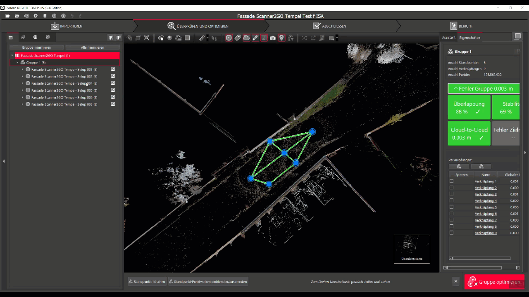Open the Verknüpfung 5 link
The height and width of the screenshot is (297, 529).
tap(486, 207)
